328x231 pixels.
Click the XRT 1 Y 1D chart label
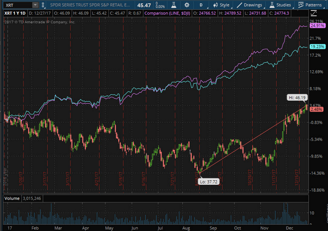coord(15,13)
